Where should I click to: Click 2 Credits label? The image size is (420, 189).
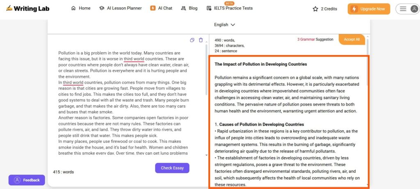[329, 9]
